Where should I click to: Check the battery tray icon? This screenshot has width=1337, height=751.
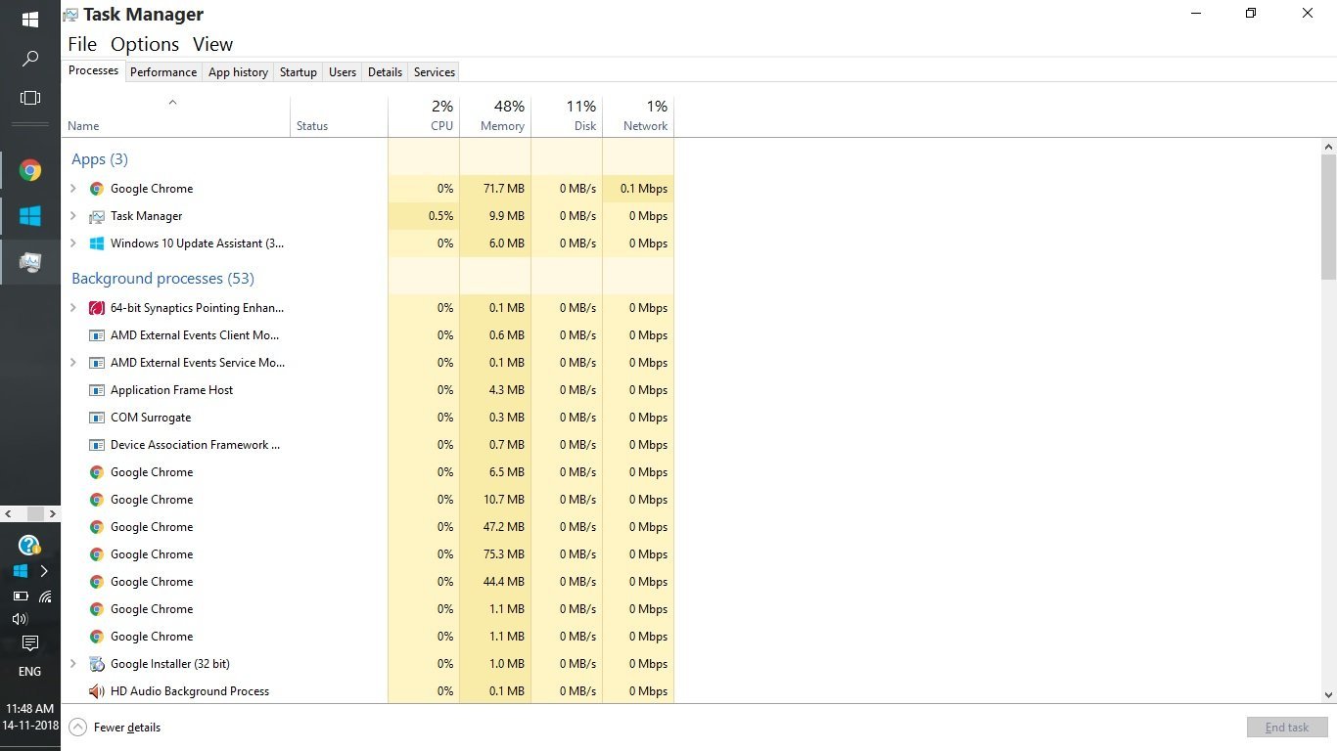pos(20,596)
